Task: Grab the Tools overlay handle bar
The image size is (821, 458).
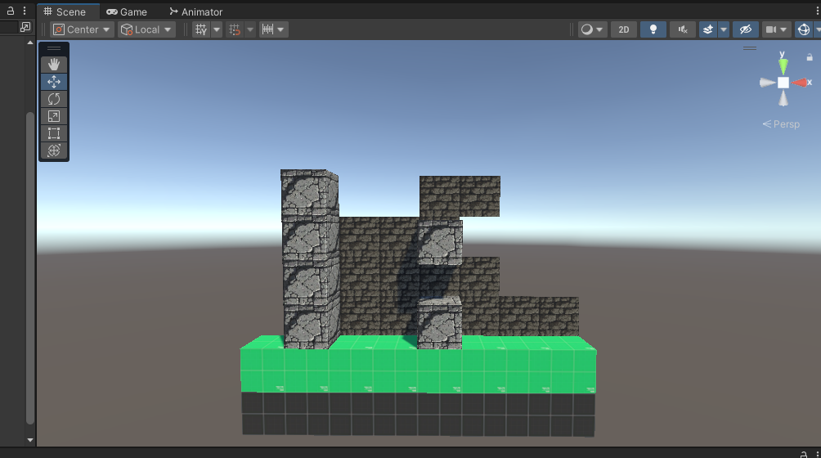Action: tap(54, 48)
